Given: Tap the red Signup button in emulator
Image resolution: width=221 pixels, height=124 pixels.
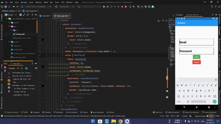Looking at the screenshot, I should tap(196, 62).
